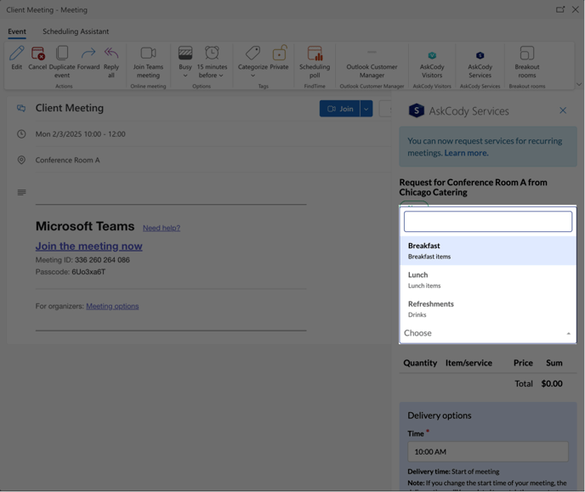Click the AskCody Services S logo
This screenshot has width=585, height=492.
click(417, 110)
